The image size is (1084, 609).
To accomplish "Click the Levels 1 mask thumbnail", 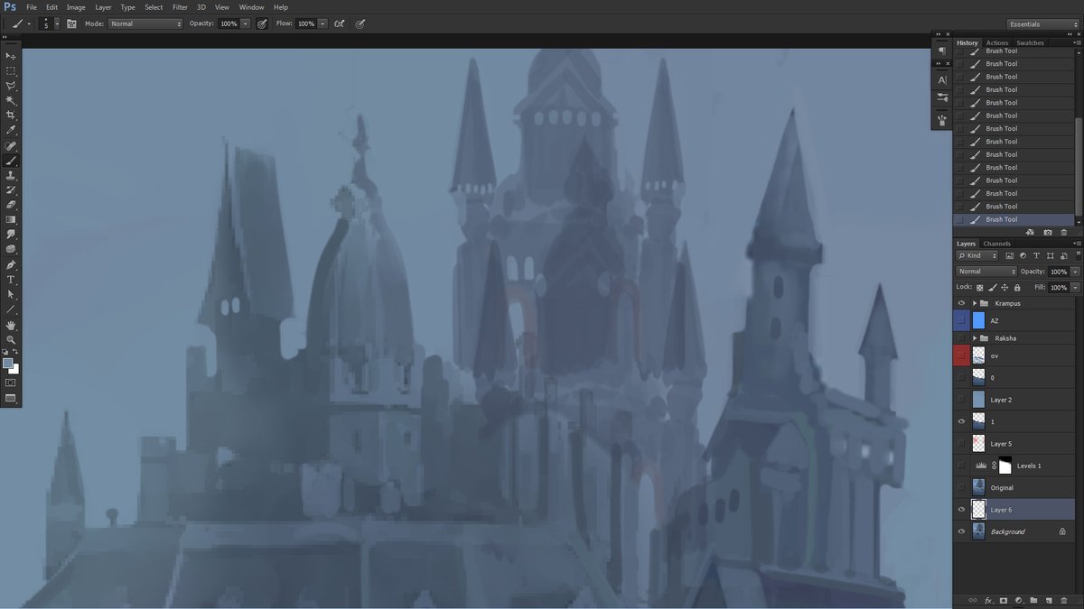I will click(x=1005, y=466).
